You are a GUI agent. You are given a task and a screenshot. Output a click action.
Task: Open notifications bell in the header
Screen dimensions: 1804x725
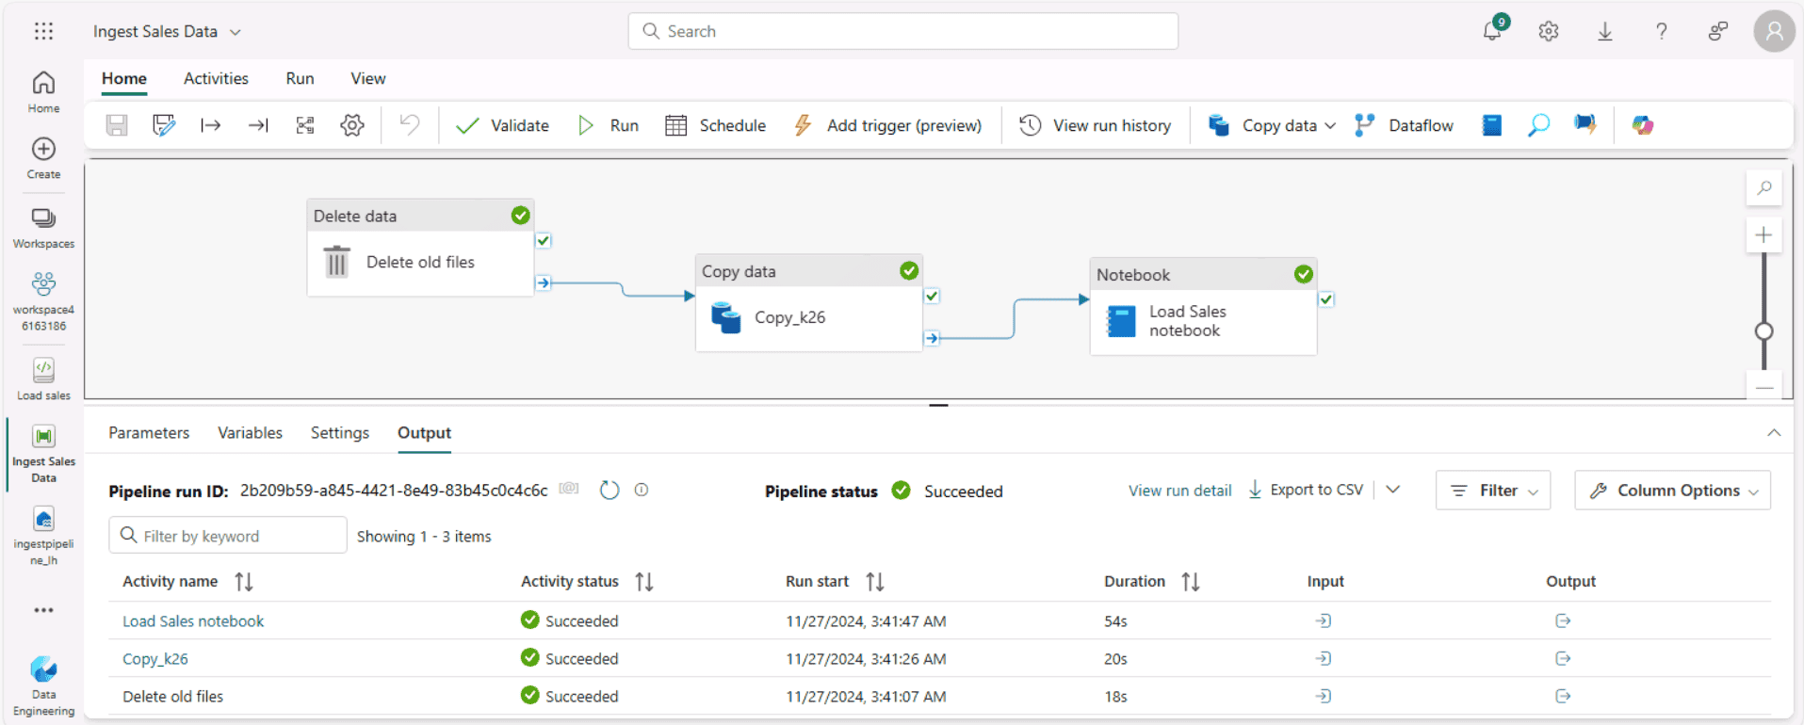click(x=1492, y=31)
